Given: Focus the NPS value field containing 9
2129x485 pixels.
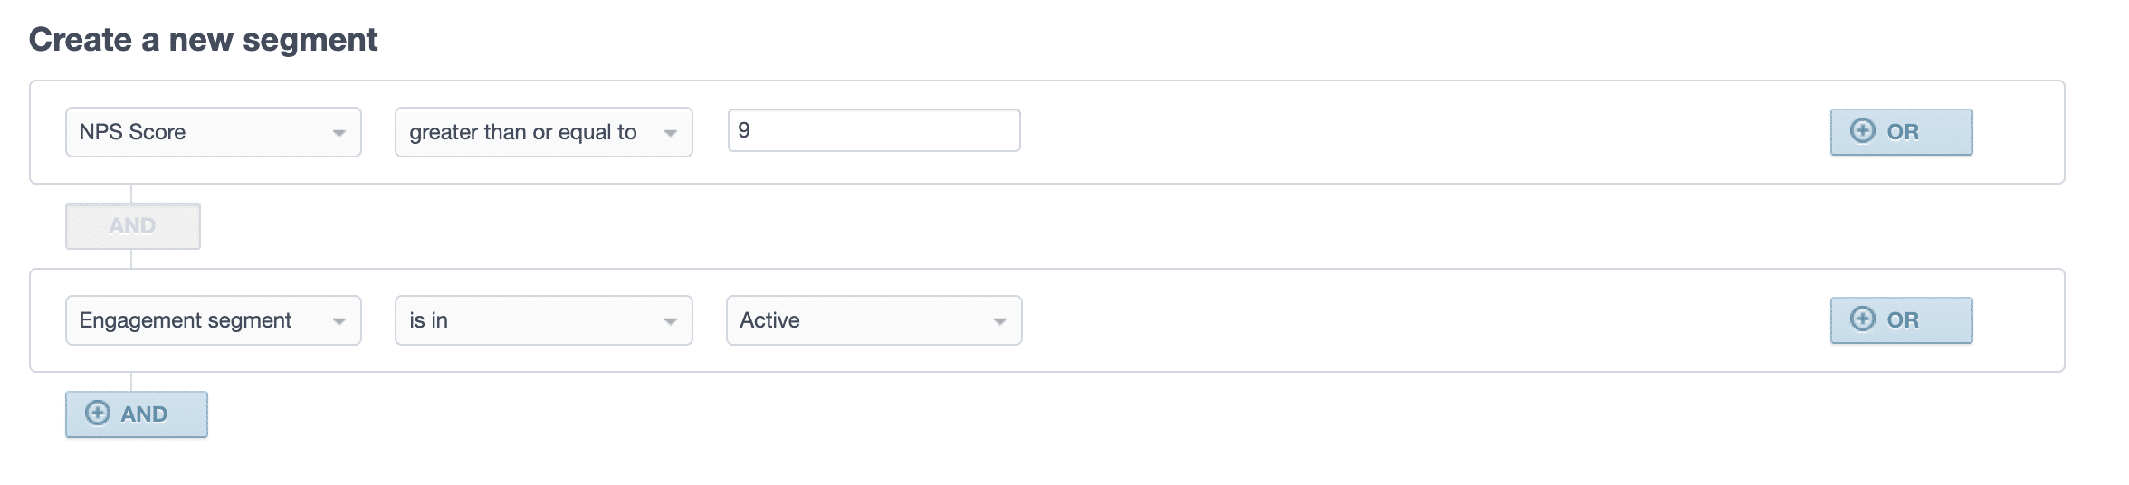Looking at the screenshot, I should click(x=874, y=130).
